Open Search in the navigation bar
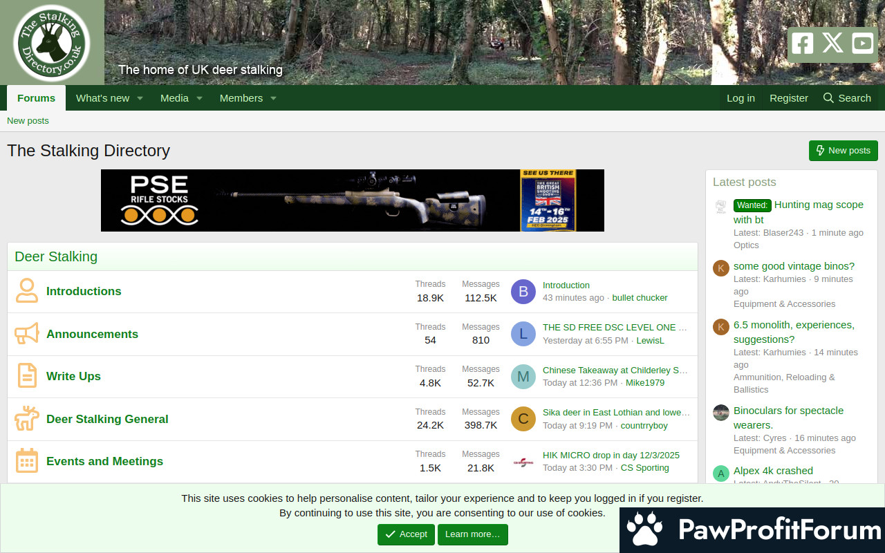This screenshot has width=885, height=553. [x=847, y=98]
